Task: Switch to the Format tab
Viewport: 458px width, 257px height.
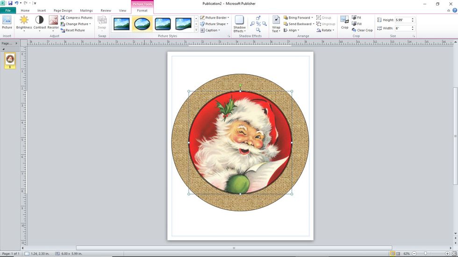Action: pyautogui.click(x=142, y=10)
